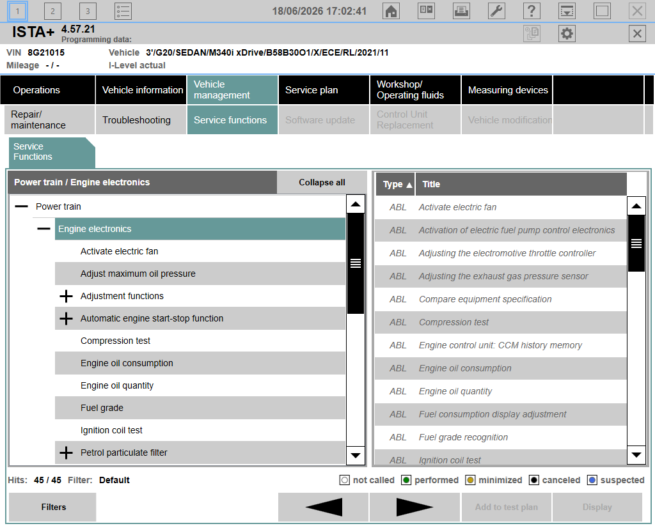Screen dimensions: 655x526
Task: Open Repair/maintenance sub-tab
Action: (x=50, y=120)
